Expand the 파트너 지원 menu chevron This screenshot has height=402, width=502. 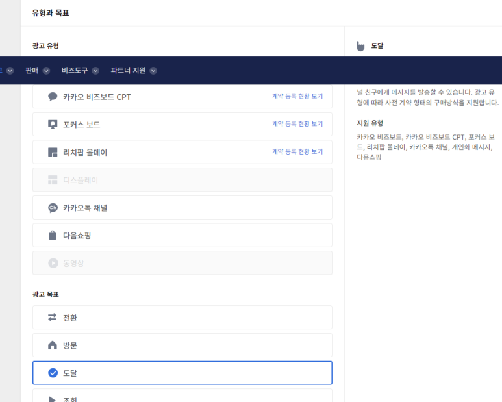pos(153,71)
